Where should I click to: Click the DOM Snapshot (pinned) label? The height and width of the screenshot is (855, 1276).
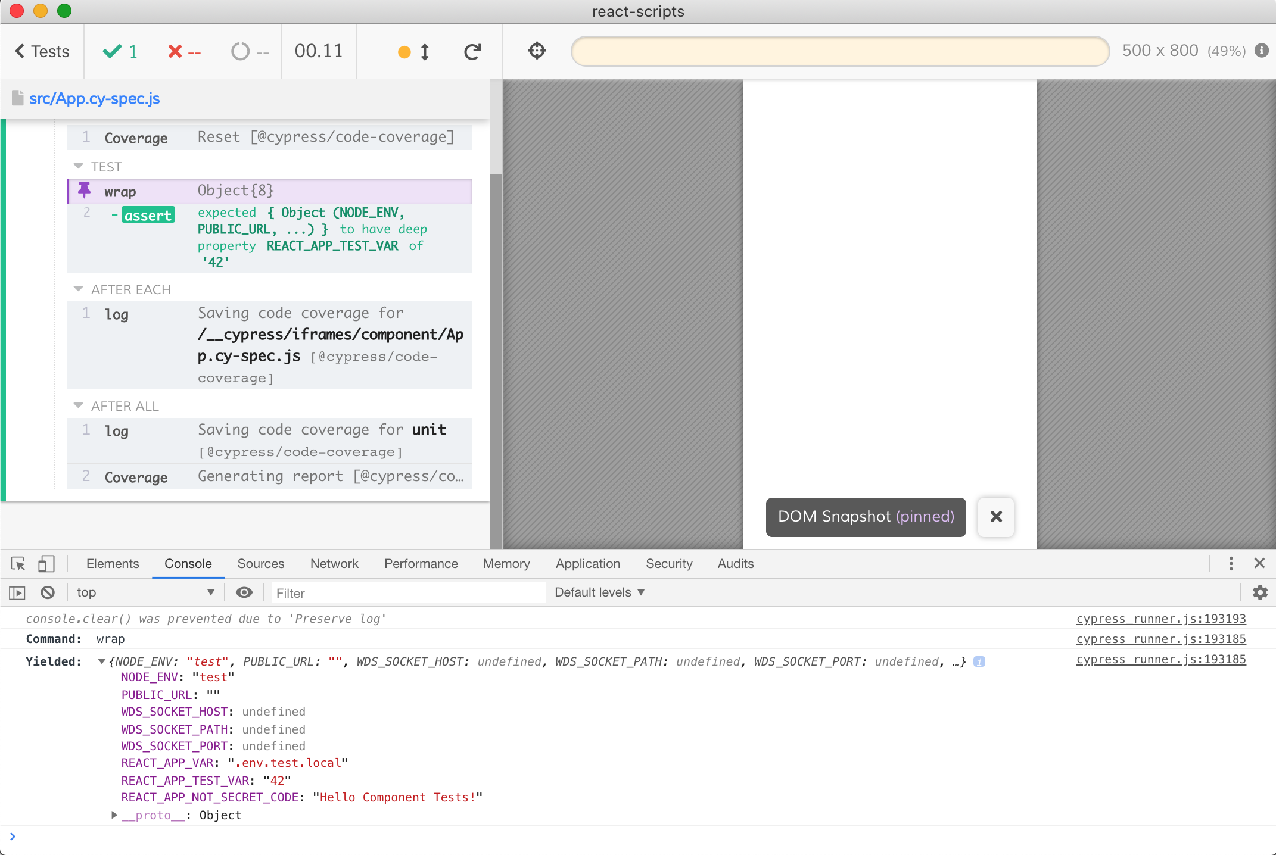866,517
